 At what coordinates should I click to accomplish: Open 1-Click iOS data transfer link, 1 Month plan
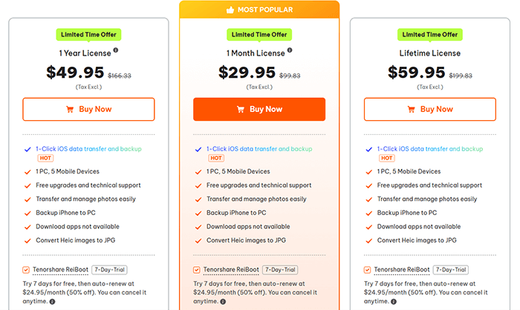pyautogui.click(x=259, y=149)
